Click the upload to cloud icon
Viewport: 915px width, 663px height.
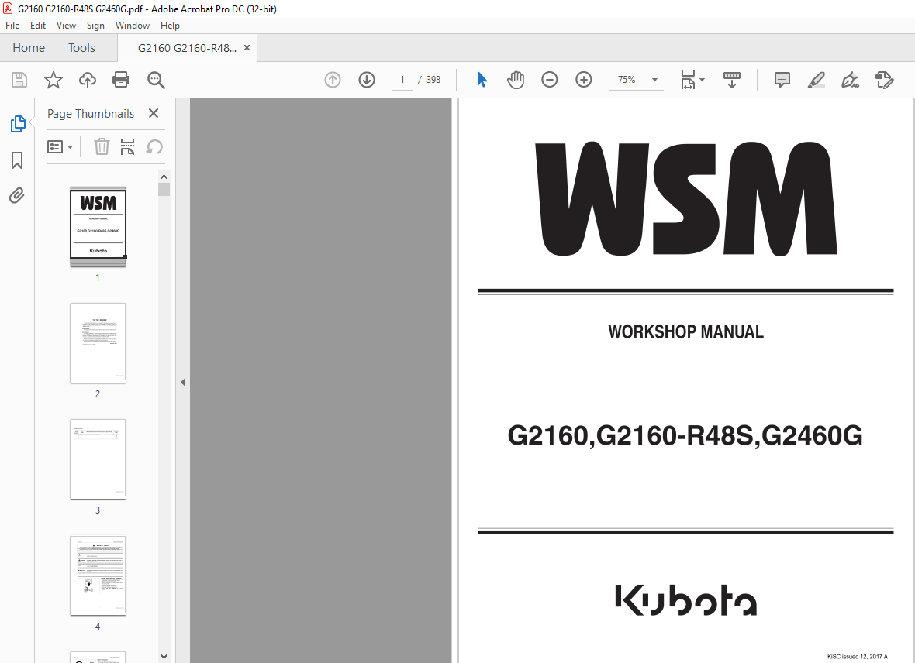pyautogui.click(x=88, y=80)
